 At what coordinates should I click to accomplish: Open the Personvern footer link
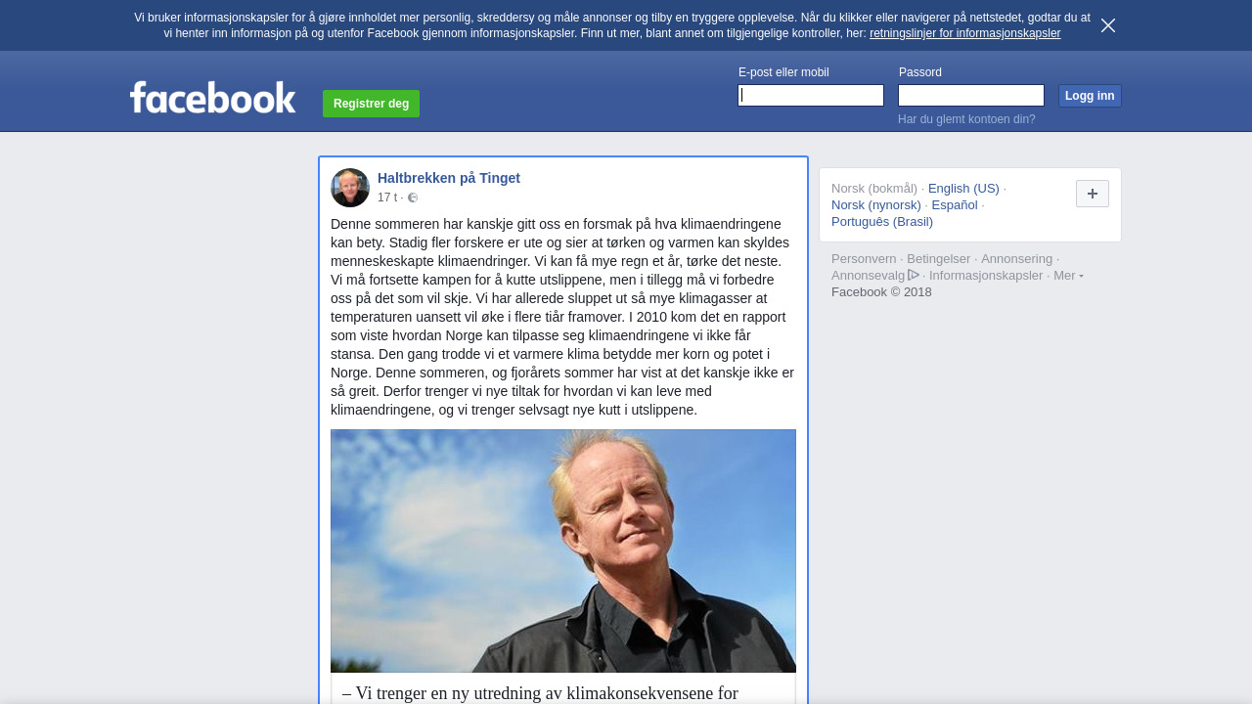[864, 259]
